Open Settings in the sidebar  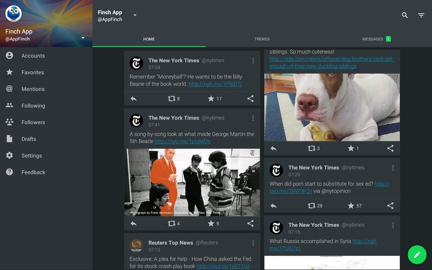[46, 156]
